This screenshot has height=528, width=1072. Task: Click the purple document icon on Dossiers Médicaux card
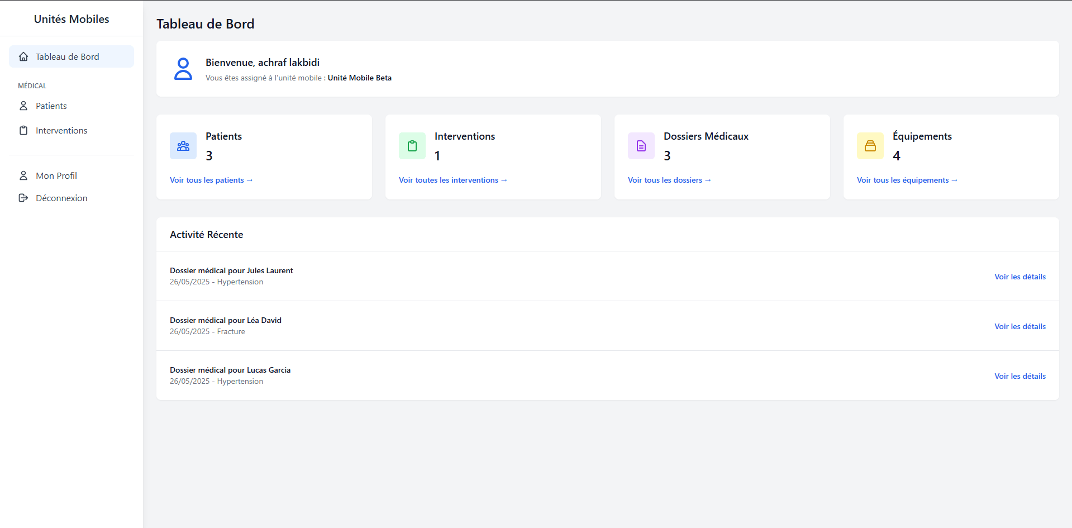641,146
